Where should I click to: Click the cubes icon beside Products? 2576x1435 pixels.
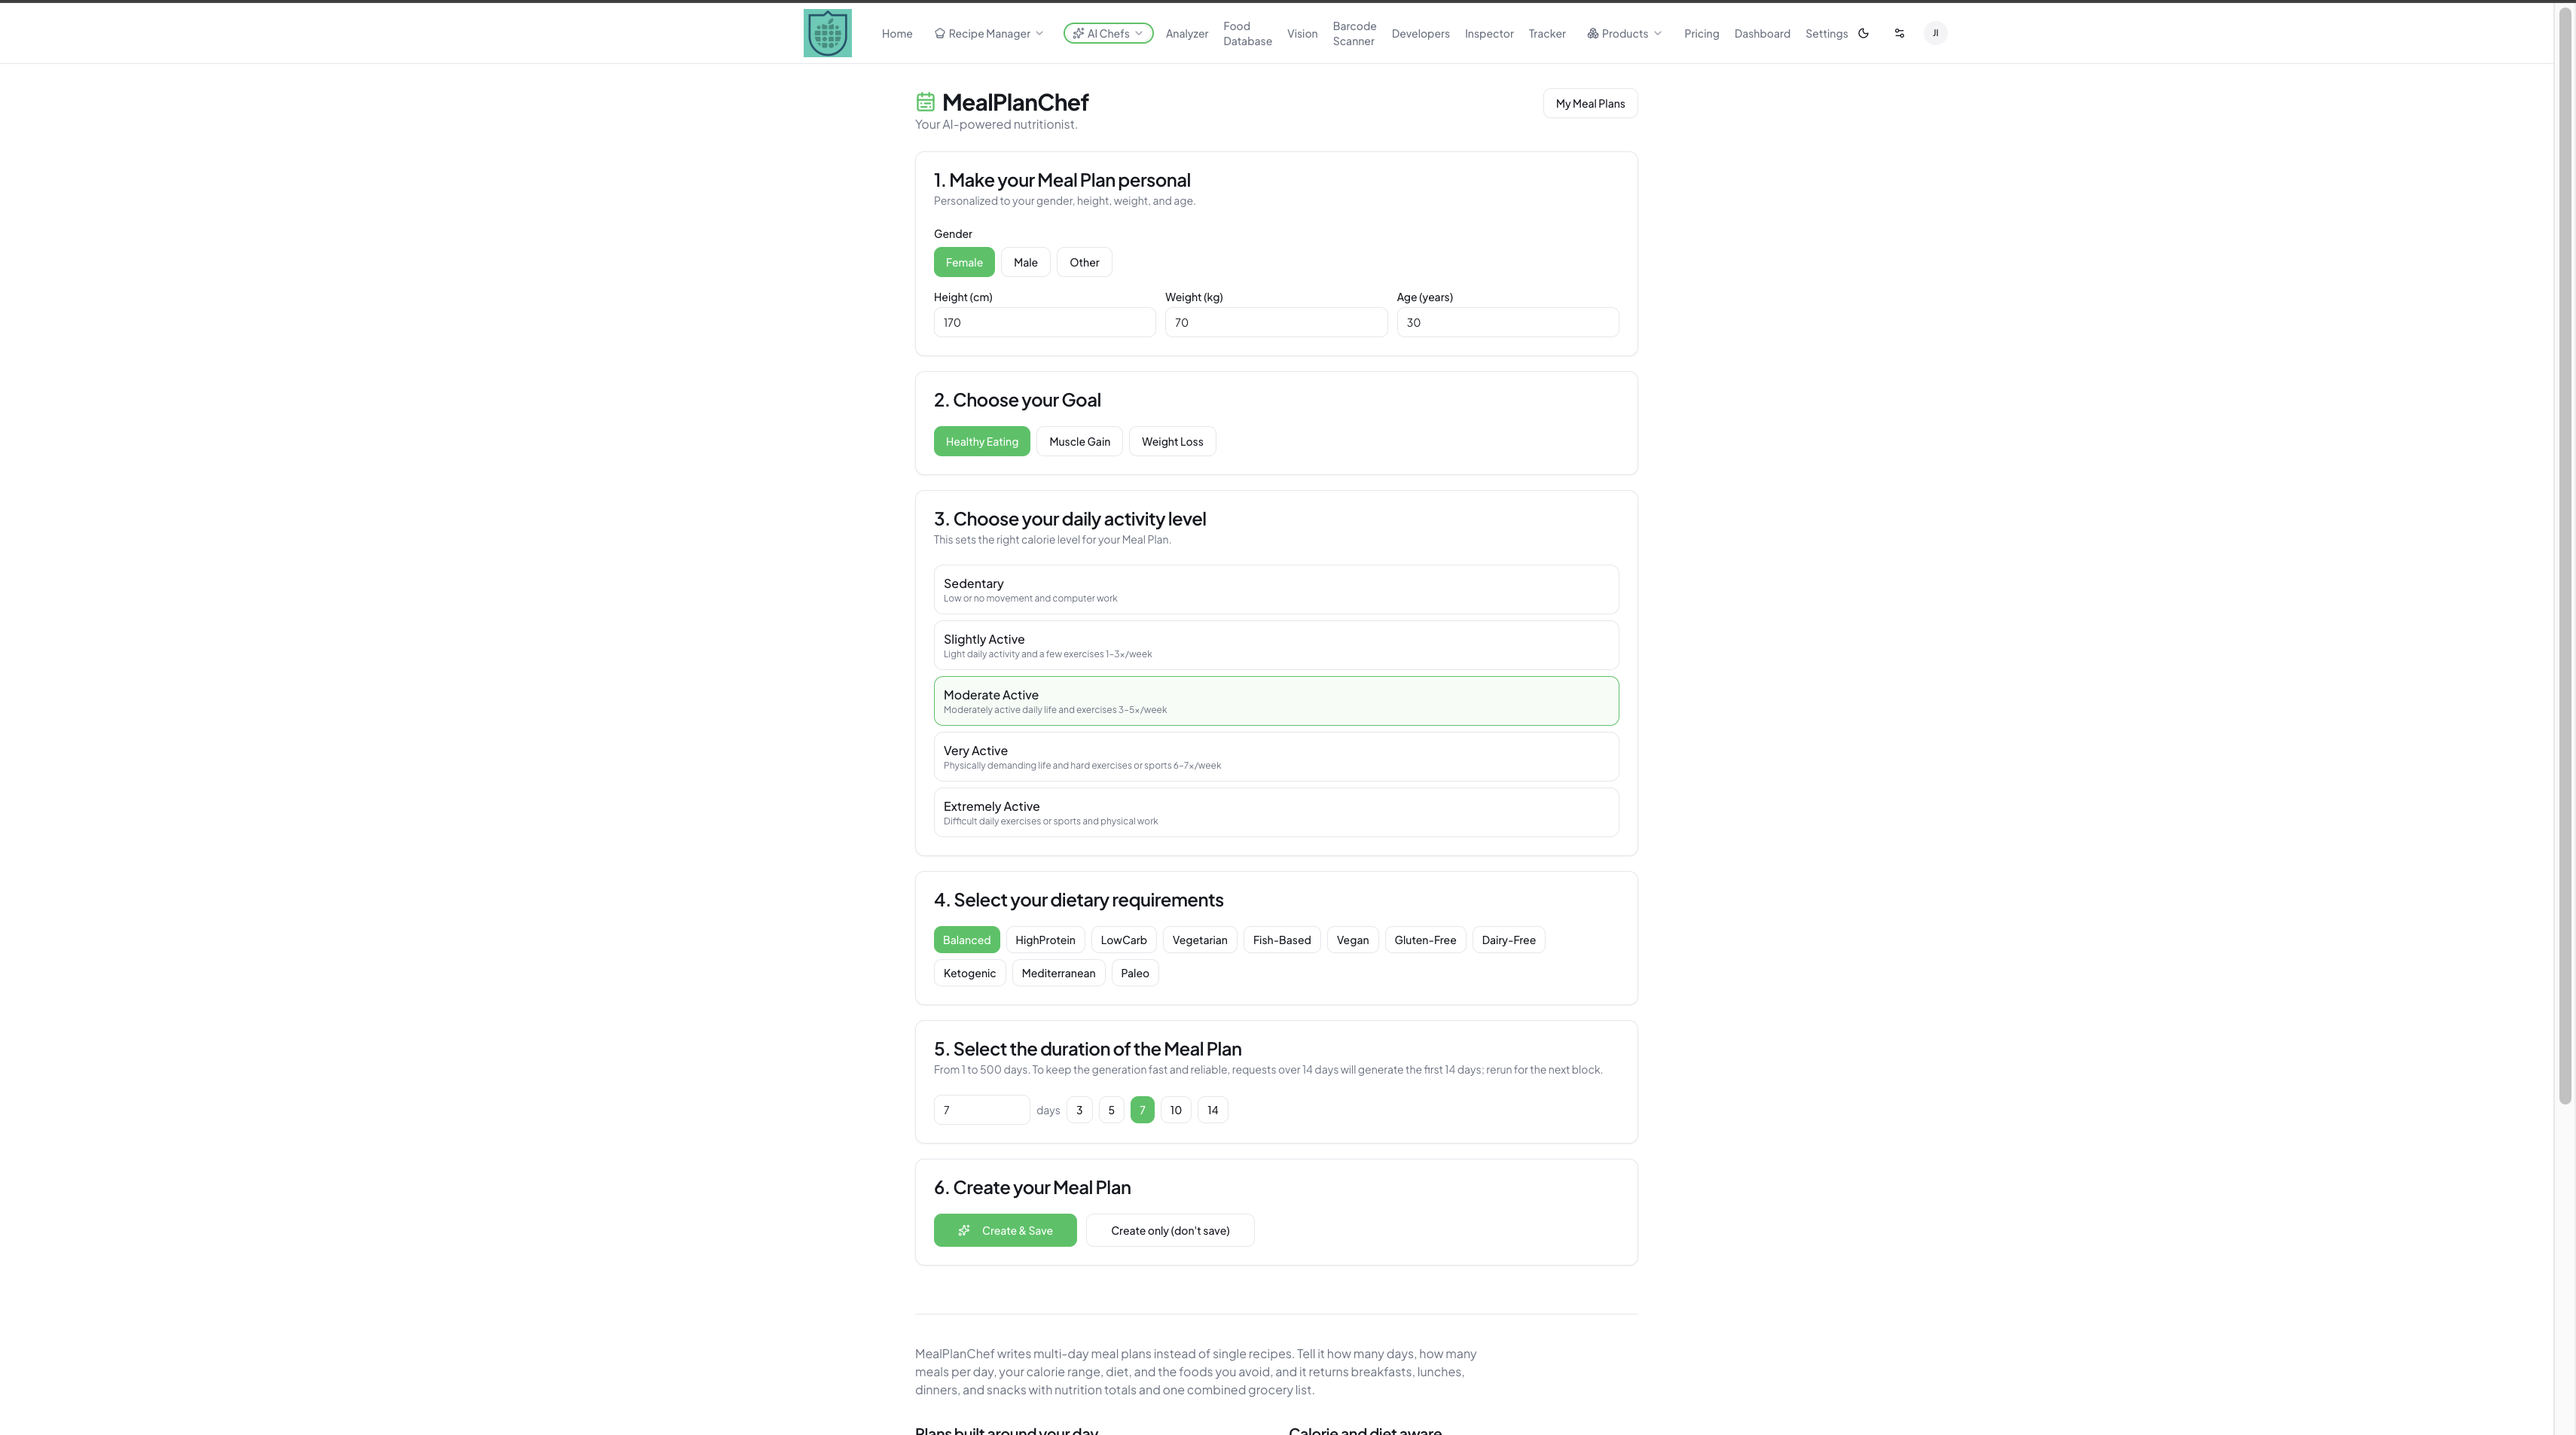tap(1592, 33)
